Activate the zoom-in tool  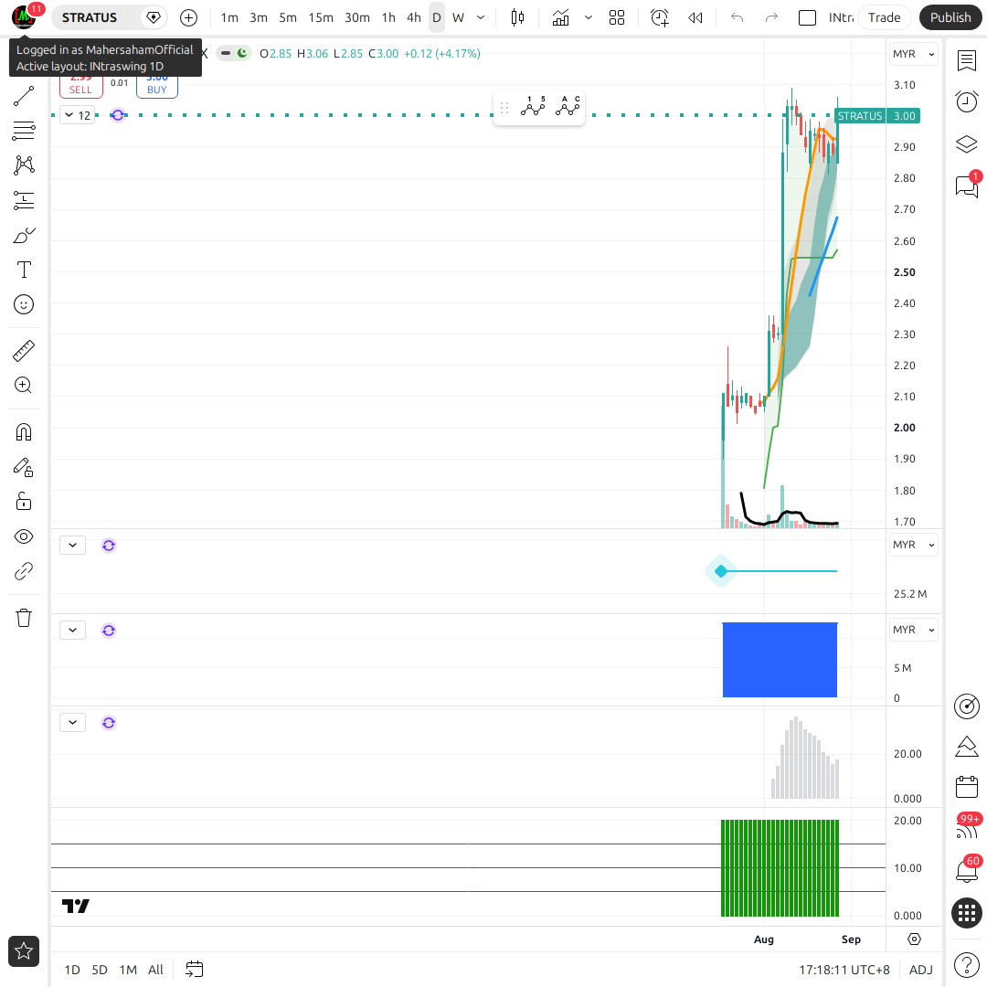24,386
